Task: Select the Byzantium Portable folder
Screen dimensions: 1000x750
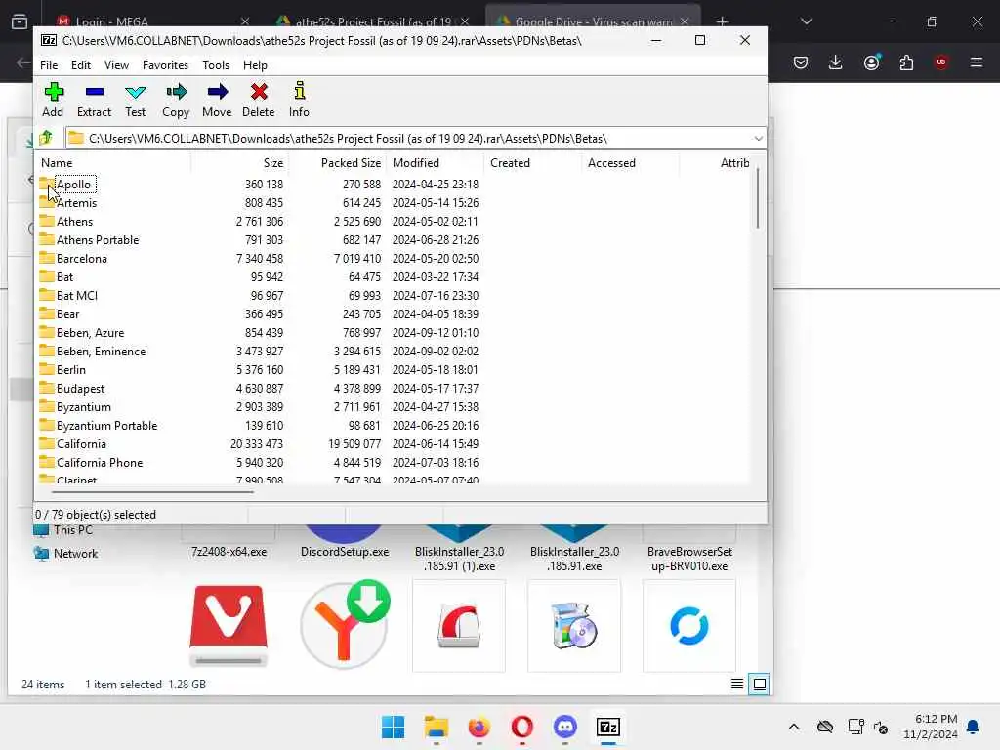Action: click(x=106, y=426)
